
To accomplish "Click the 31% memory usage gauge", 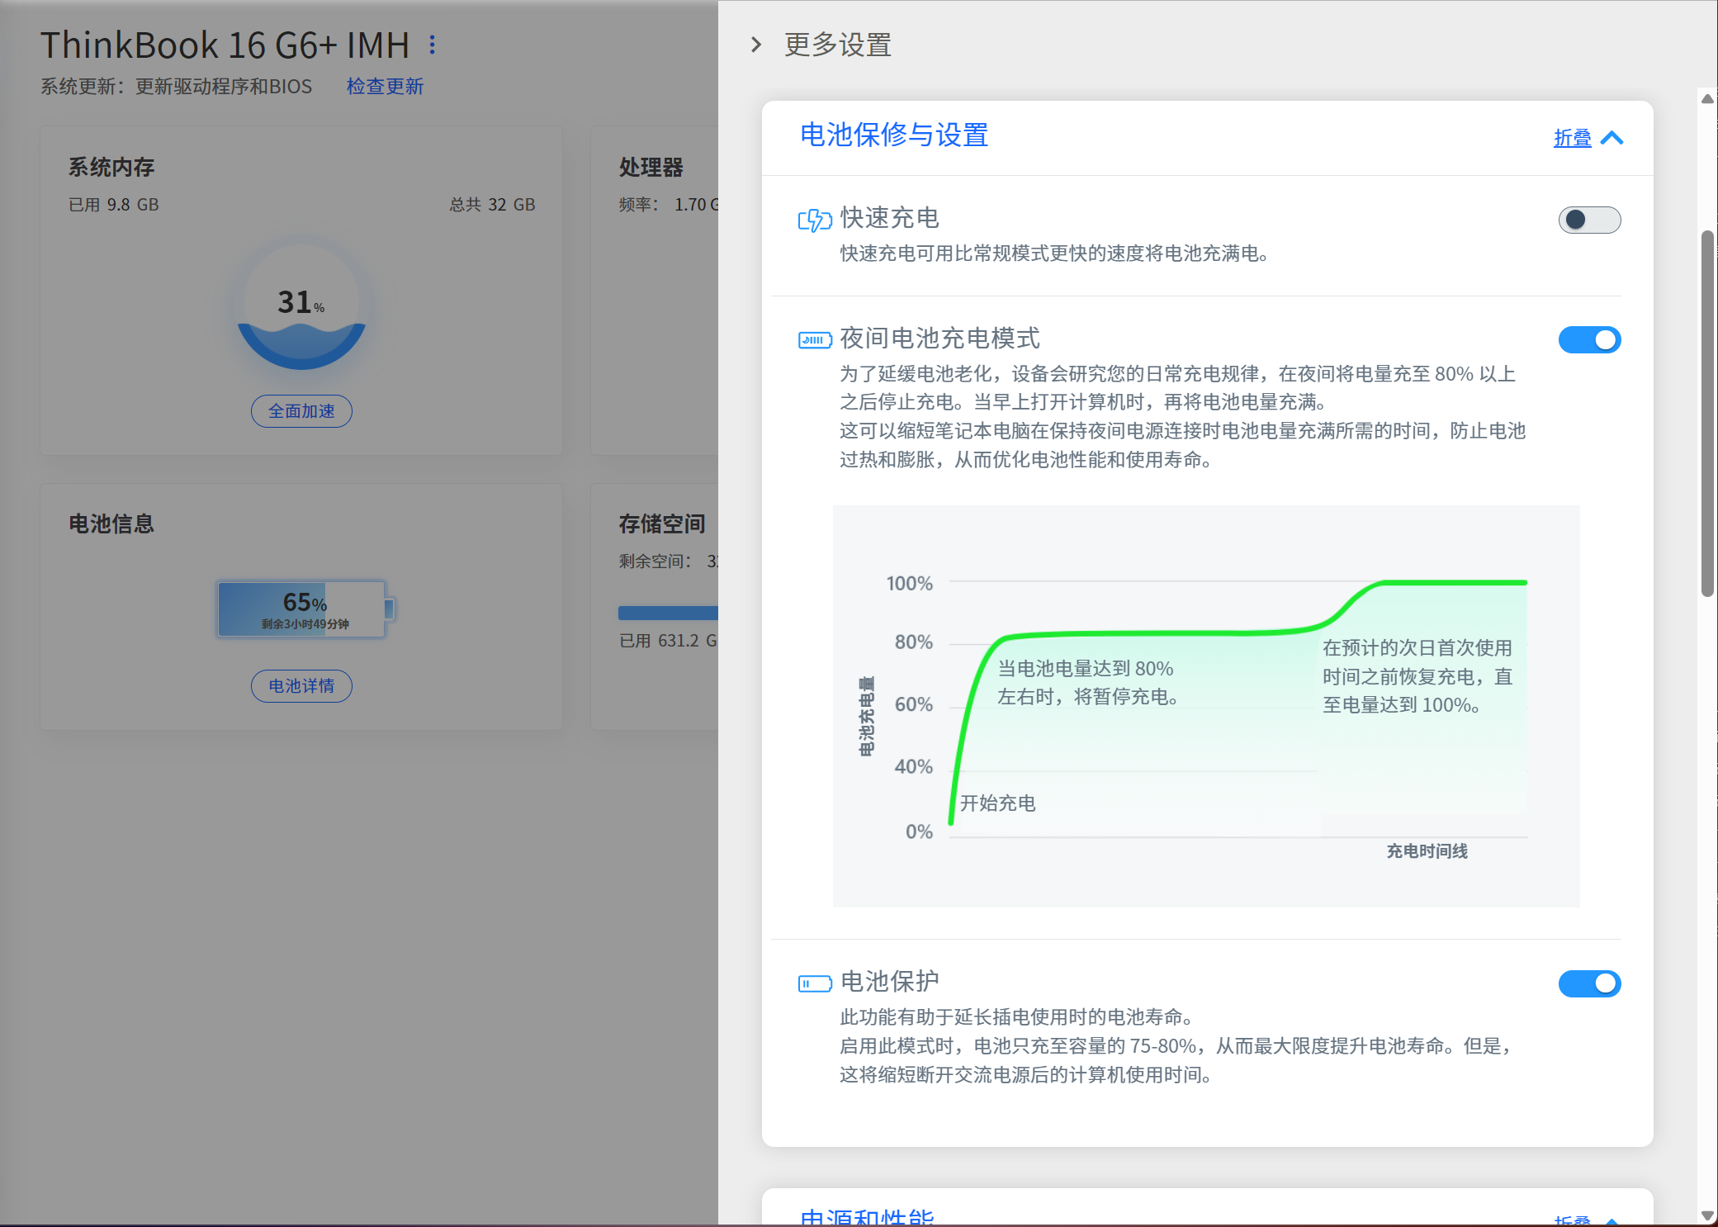I will [x=301, y=305].
